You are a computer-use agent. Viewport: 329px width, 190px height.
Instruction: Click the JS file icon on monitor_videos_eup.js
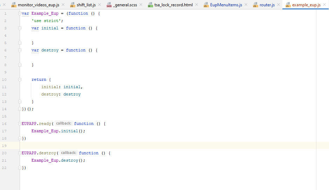14,5
